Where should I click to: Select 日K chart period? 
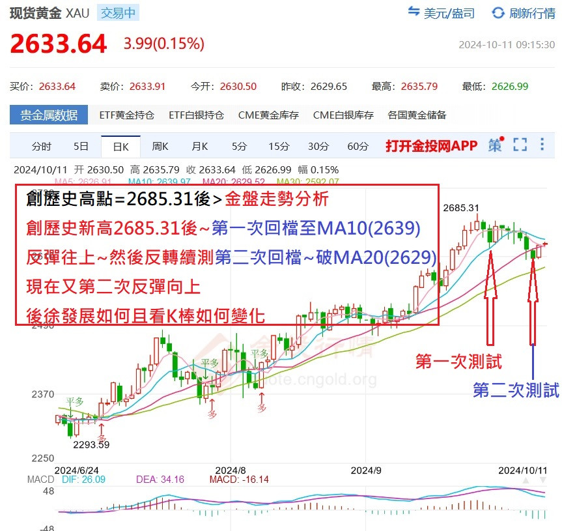tap(120, 147)
